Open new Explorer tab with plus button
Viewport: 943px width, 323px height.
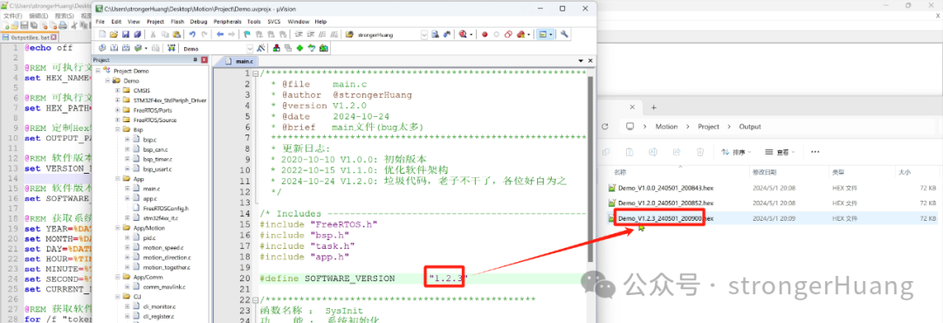(654, 107)
